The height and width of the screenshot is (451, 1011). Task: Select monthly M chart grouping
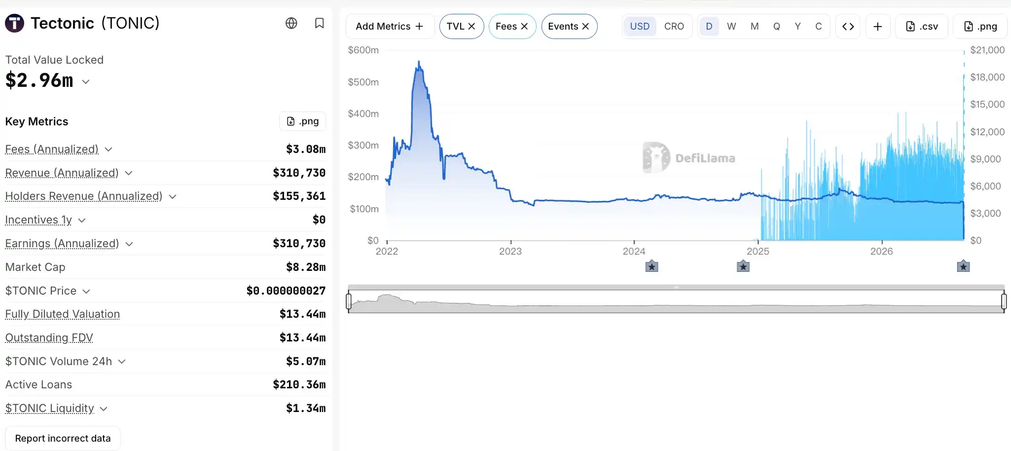click(755, 26)
